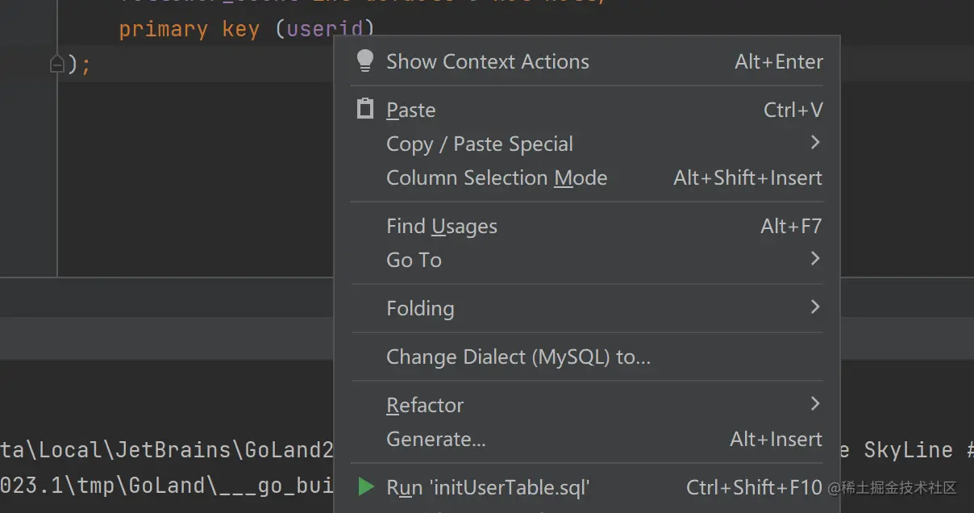
Task: Click the 'primary' keyword in the SQL editor
Action: (x=164, y=30)
